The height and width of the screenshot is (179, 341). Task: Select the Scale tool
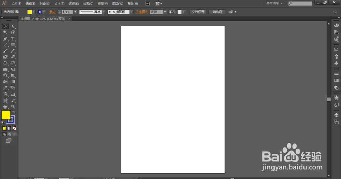coord(13,63)
